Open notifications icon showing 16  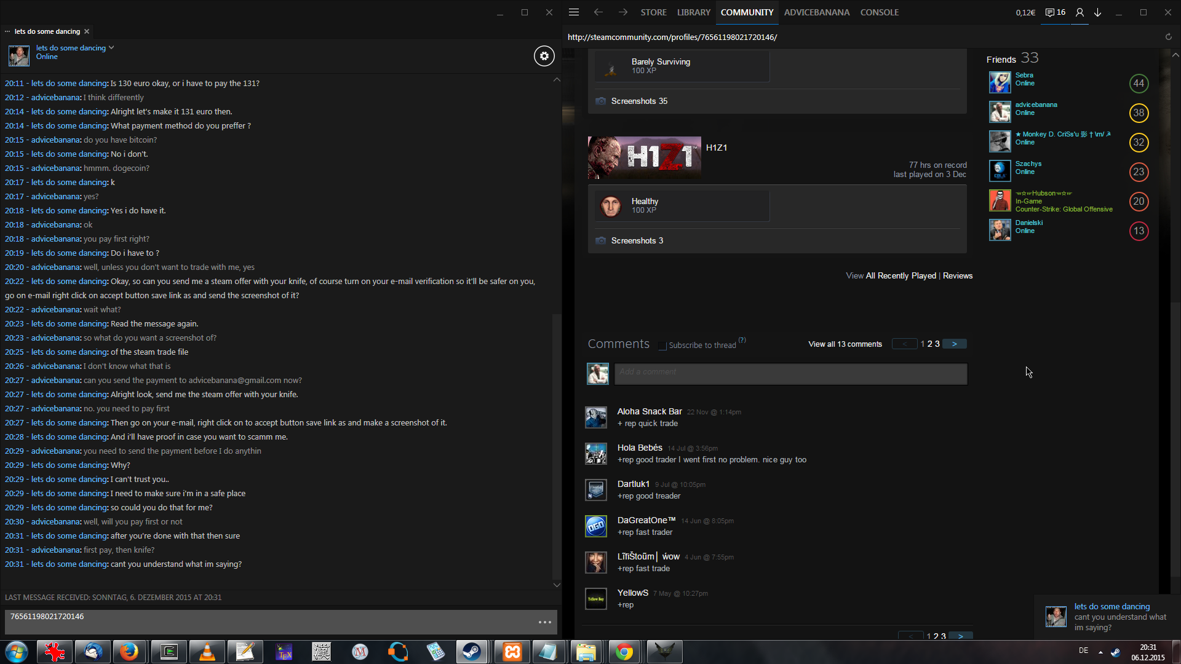(x=1056, y=12)
